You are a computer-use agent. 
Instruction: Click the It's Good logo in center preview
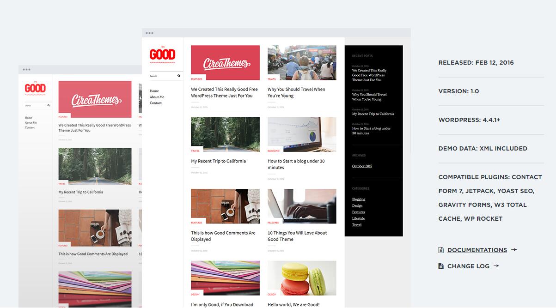162,54
